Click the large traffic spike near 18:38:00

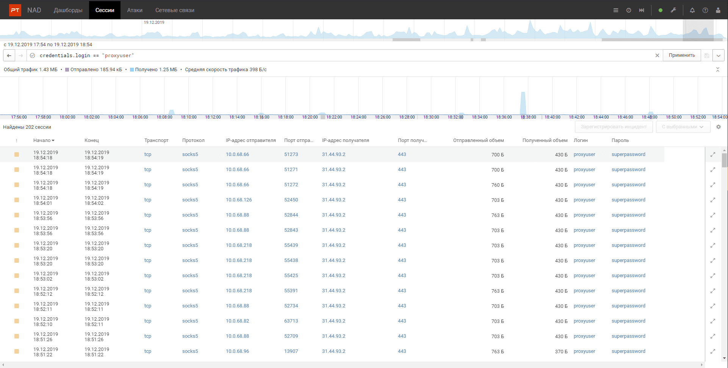(523, 103)
